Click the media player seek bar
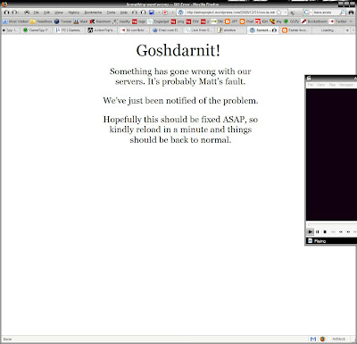The height and width of the screenshot is (344, 357). pyautogui.click(x=332, y=224)
